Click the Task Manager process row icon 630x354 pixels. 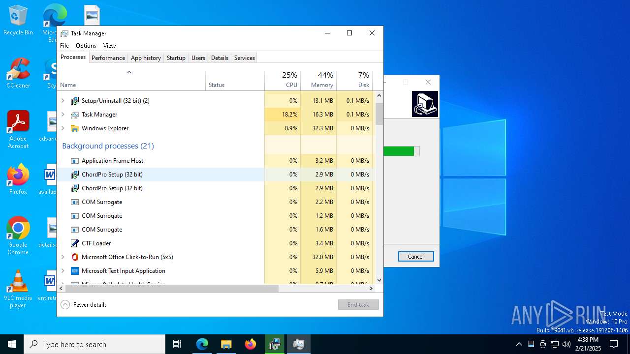pos(75,115)
